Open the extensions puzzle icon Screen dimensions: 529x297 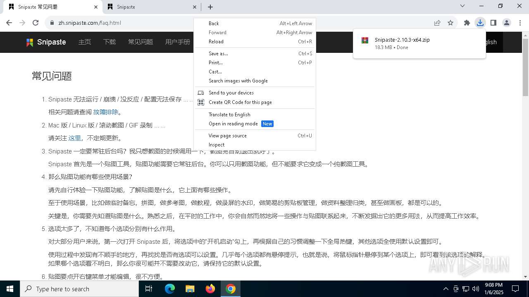[x=467, y=23]
